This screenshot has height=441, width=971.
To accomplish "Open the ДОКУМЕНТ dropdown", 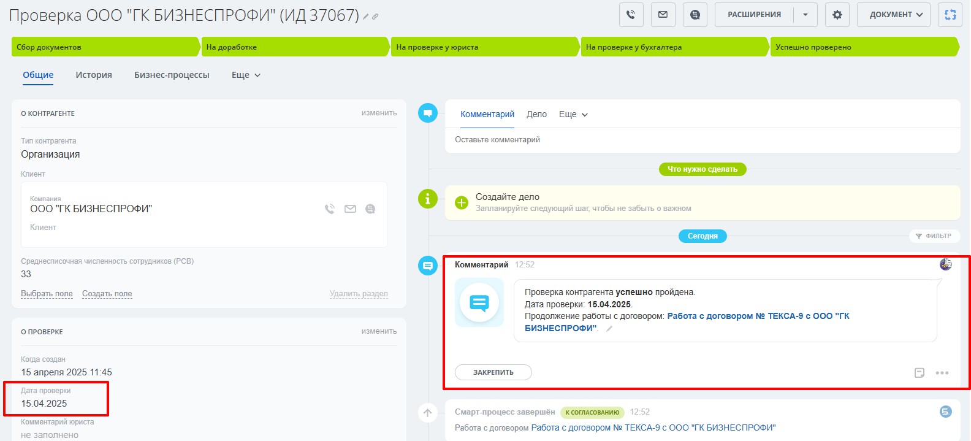I will tap(894, 15).
